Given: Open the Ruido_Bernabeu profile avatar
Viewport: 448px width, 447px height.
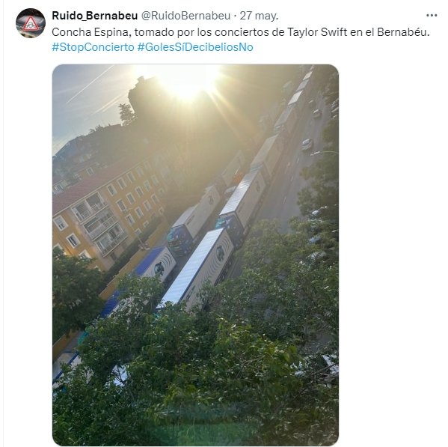Looking at the screenshot, I should [x=30, y=23].
